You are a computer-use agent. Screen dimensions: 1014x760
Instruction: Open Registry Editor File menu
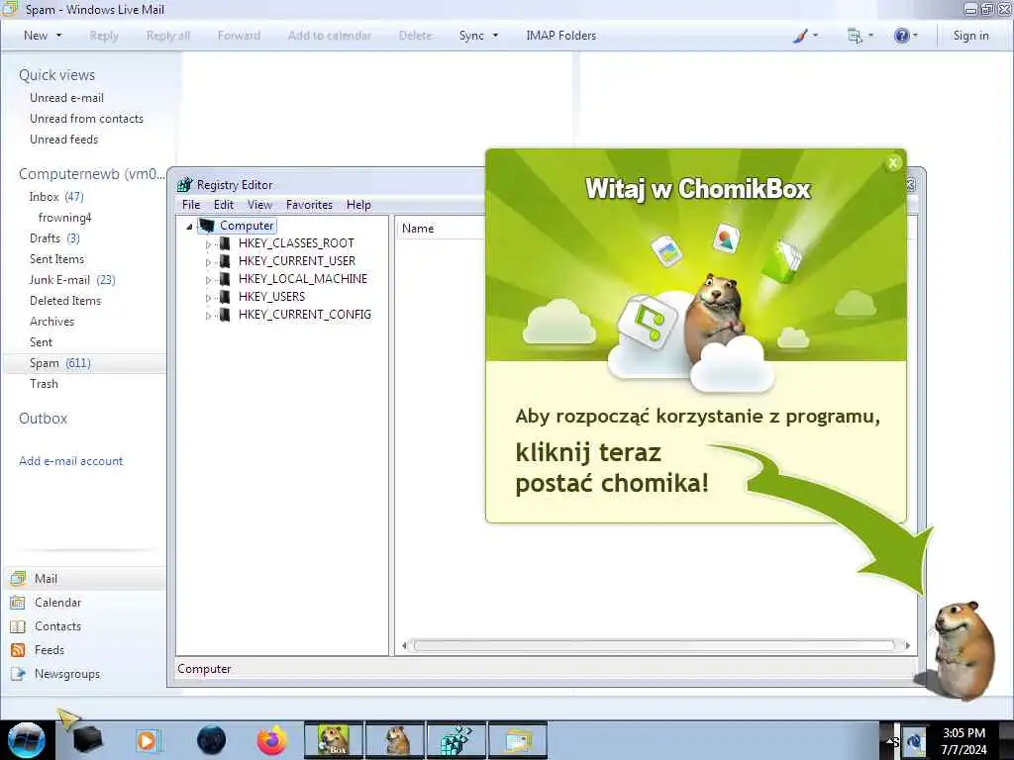point(191,204)
